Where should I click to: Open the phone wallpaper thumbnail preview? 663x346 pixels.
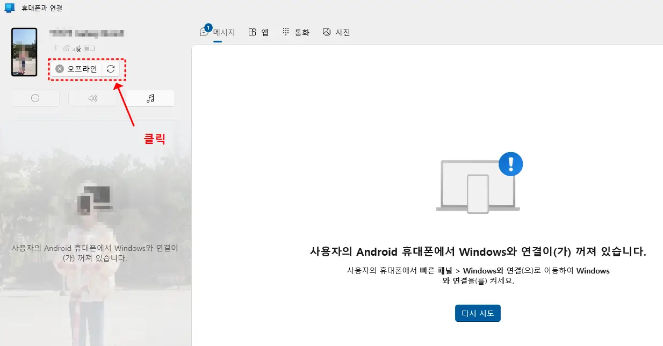tap(24, 52)
